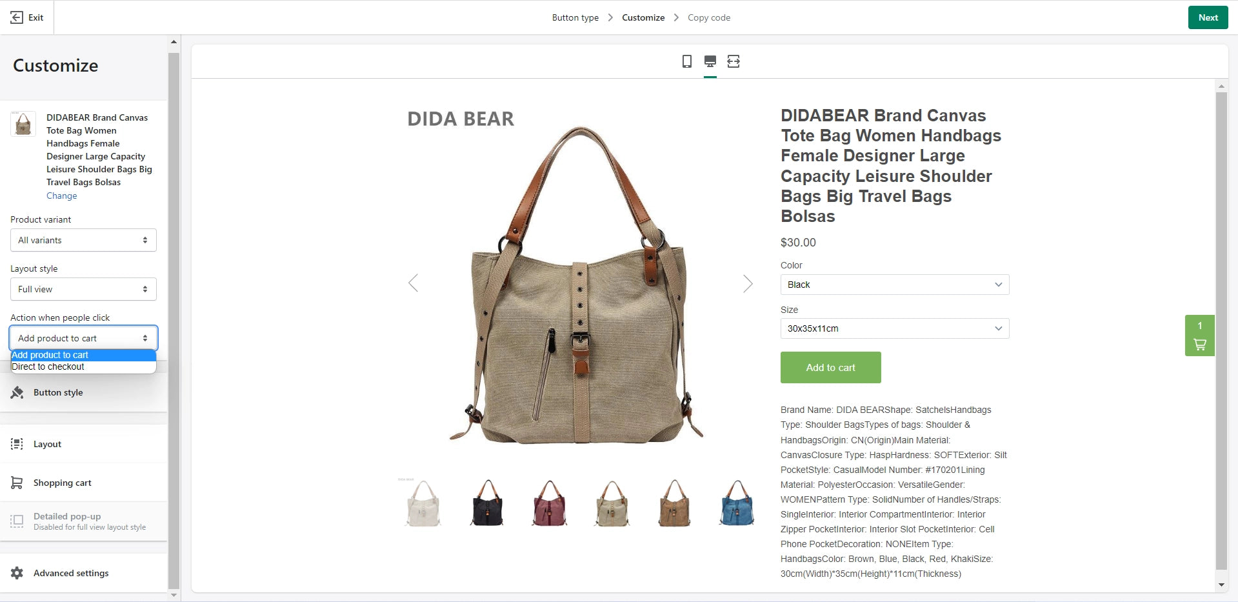Open Product variant dropdown
The image size is (1238, 602).
[83, 240]
